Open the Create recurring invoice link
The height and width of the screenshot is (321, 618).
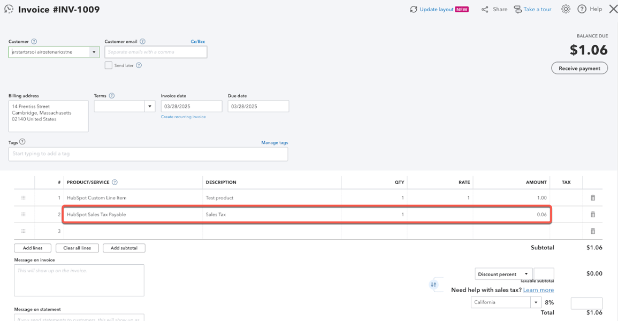(x=183, y=117)
